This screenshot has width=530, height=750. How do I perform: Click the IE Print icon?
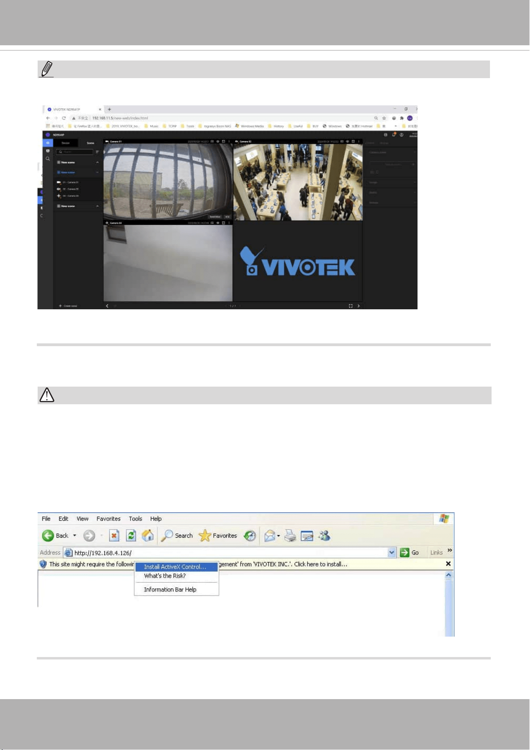pyautogui.click(x=290, y=536)
